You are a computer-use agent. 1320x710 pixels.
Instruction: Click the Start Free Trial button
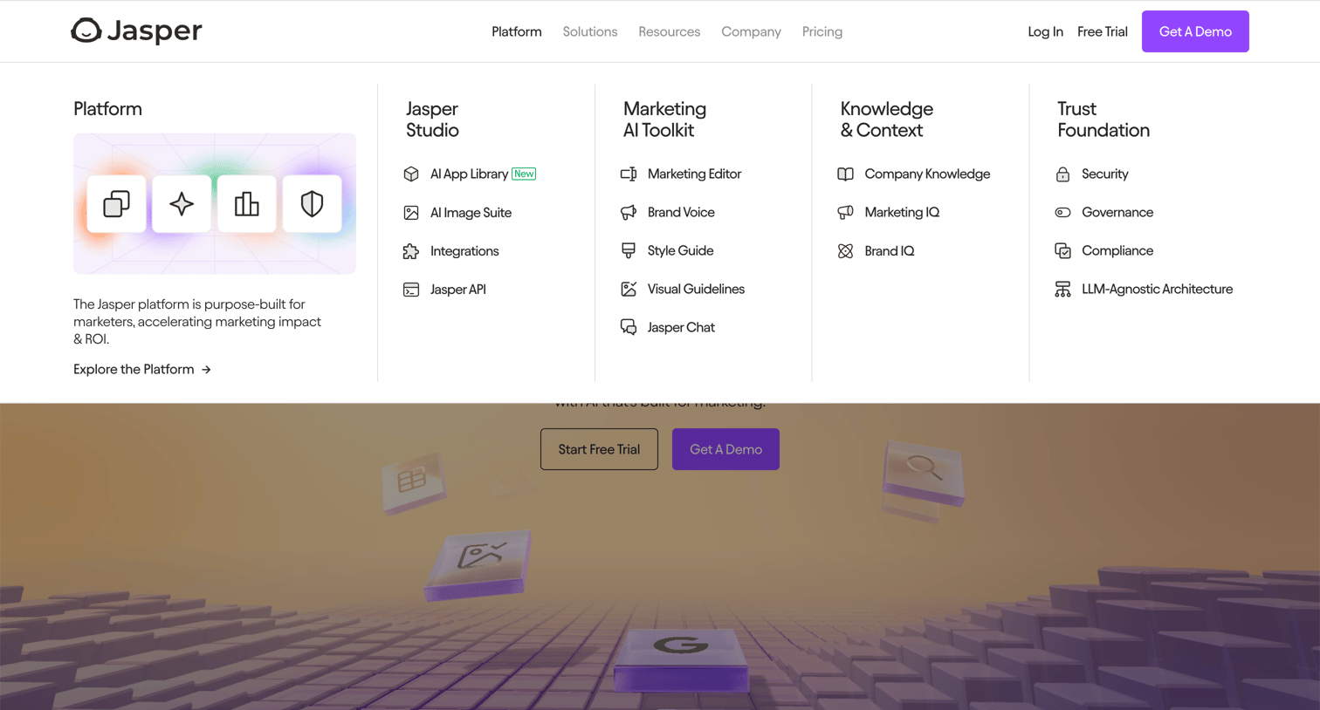[x=599, y=449]
